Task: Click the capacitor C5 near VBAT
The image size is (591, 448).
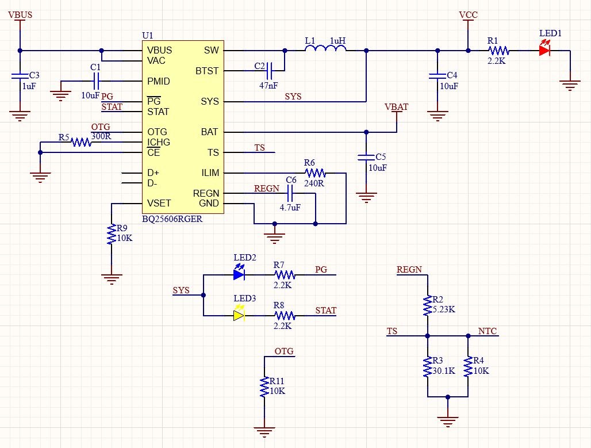Action: point(366,158)
